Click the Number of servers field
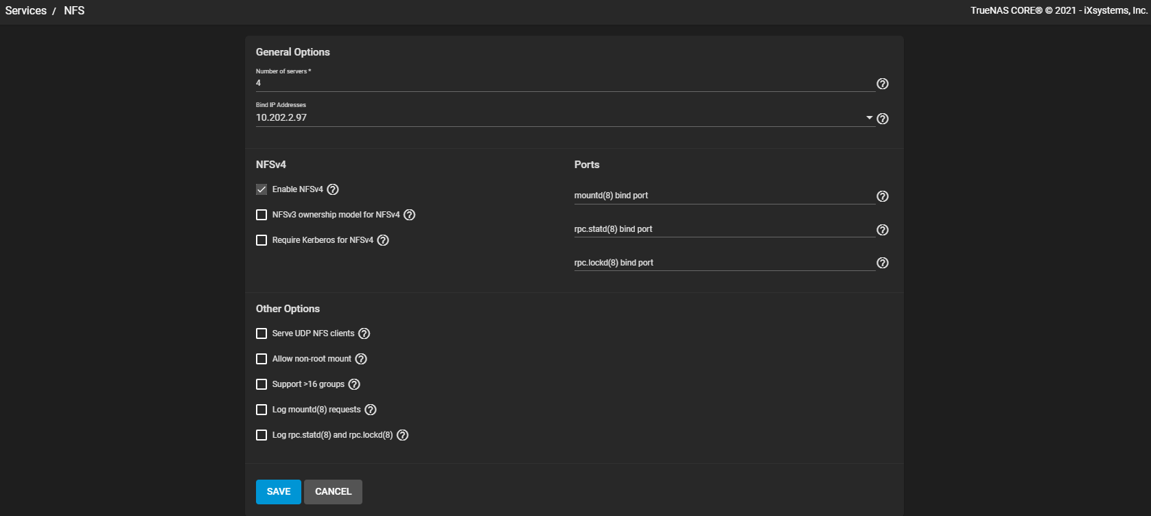Screen dimensions: 1151x516 point(563,83)
